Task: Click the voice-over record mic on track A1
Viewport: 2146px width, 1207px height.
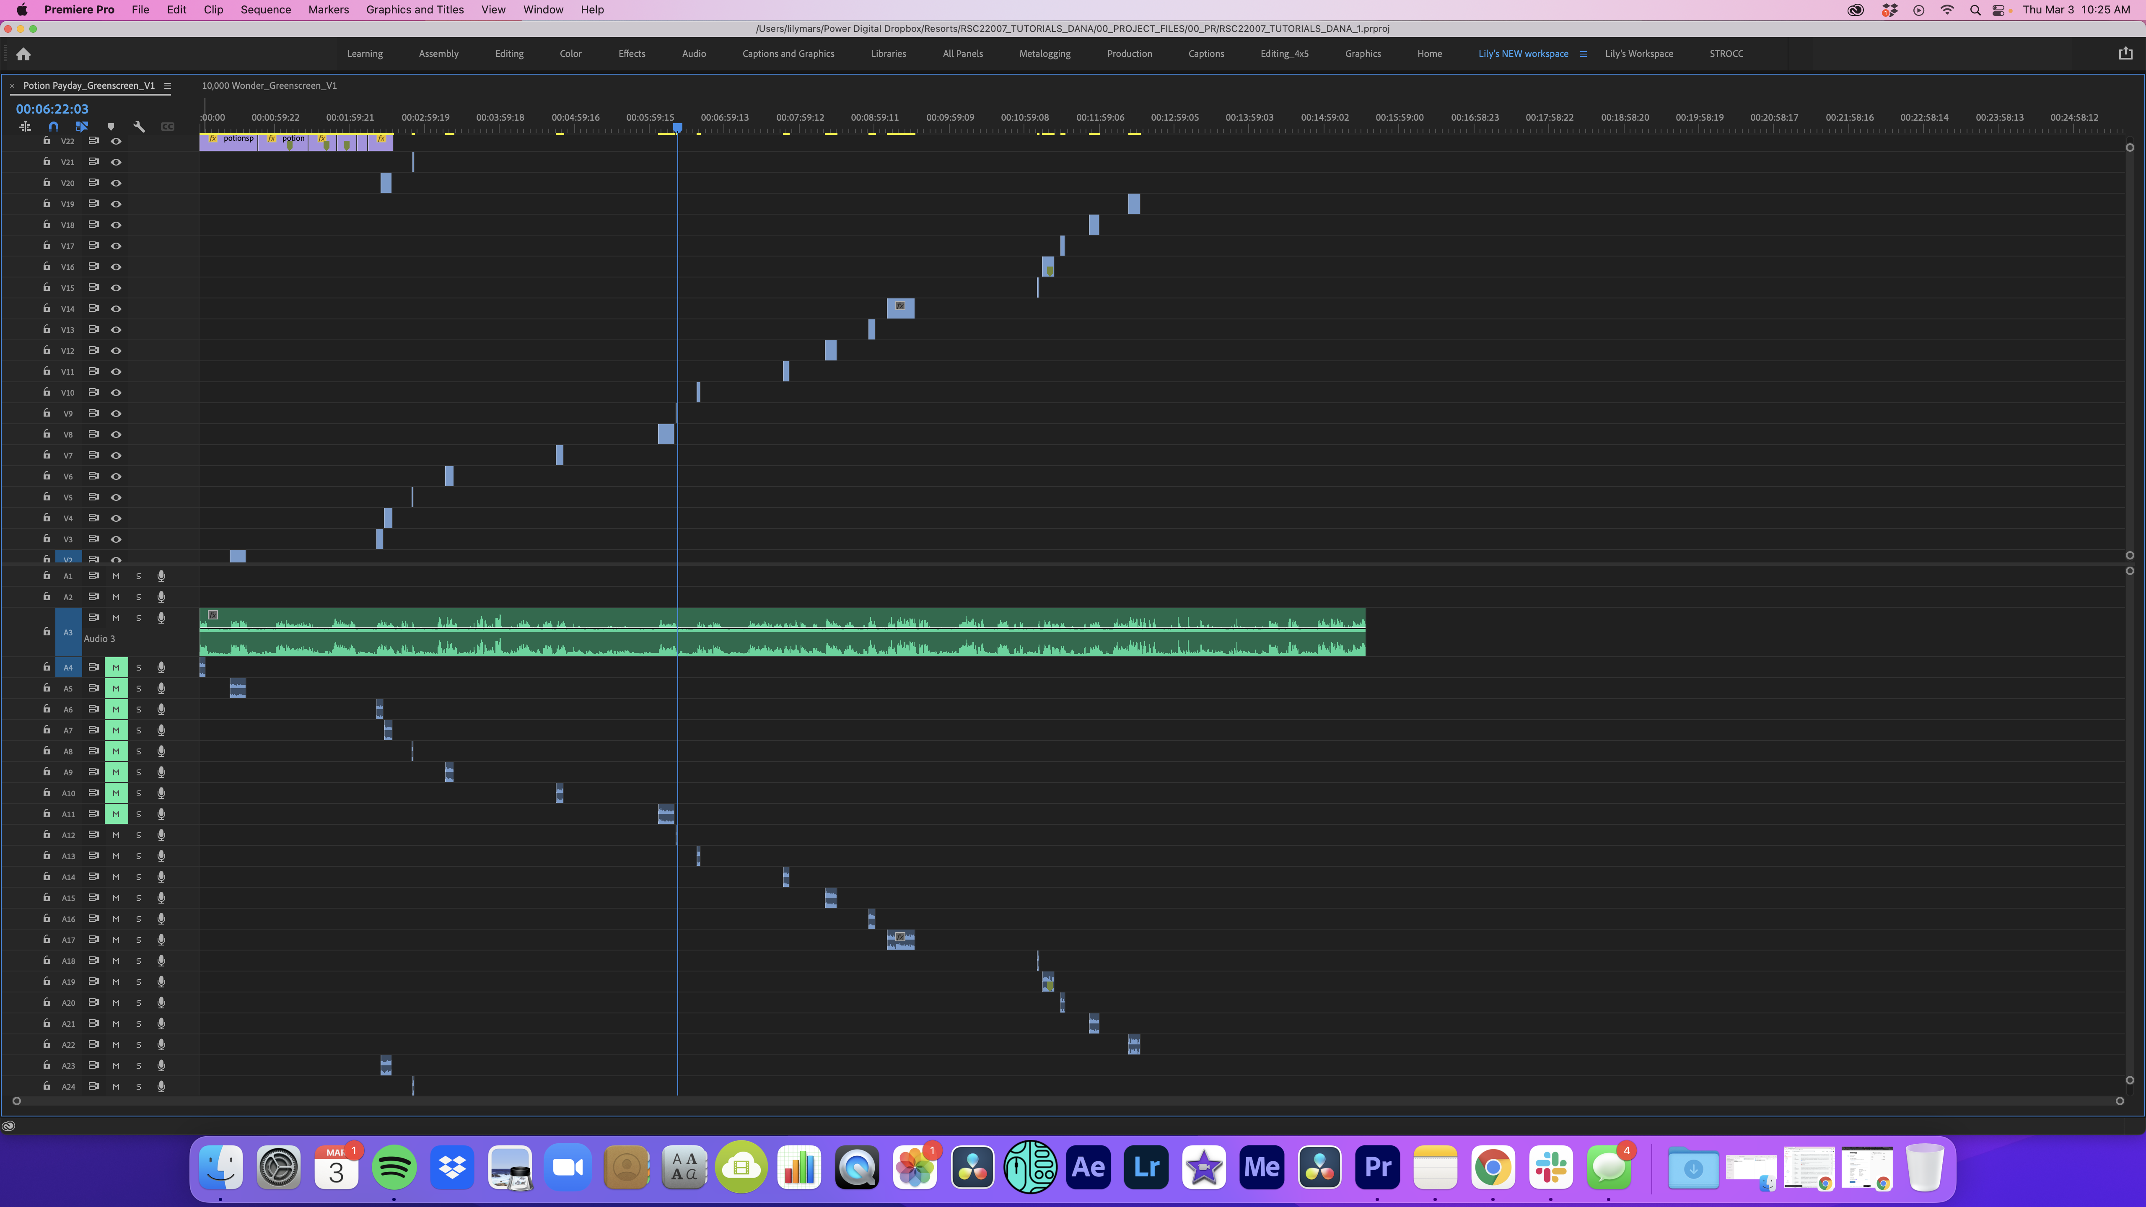Action: 161,575
